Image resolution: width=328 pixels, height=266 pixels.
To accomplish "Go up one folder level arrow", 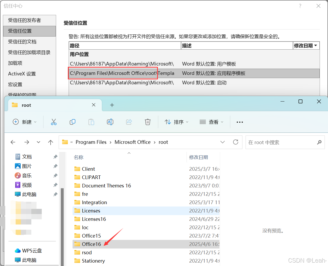I will [51, 142].
